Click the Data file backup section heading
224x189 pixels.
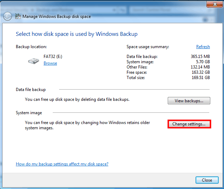(x=31, y=90)
